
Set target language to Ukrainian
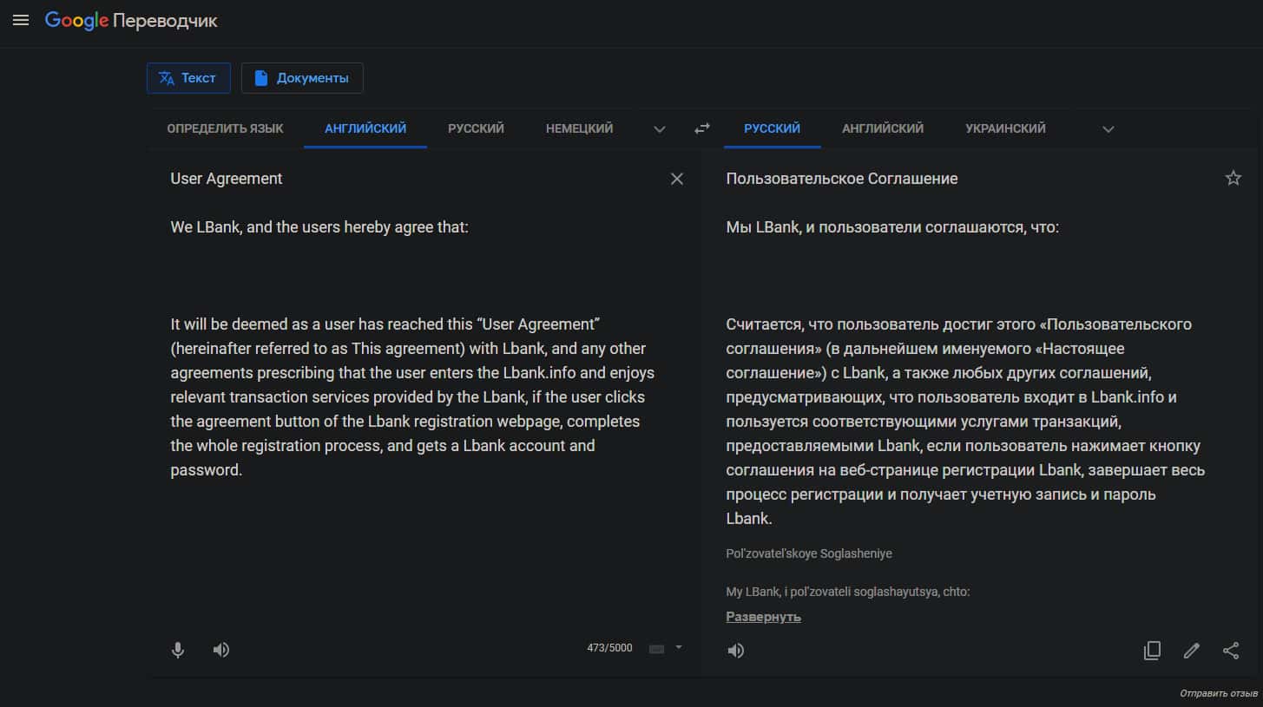pos(1005,128)
